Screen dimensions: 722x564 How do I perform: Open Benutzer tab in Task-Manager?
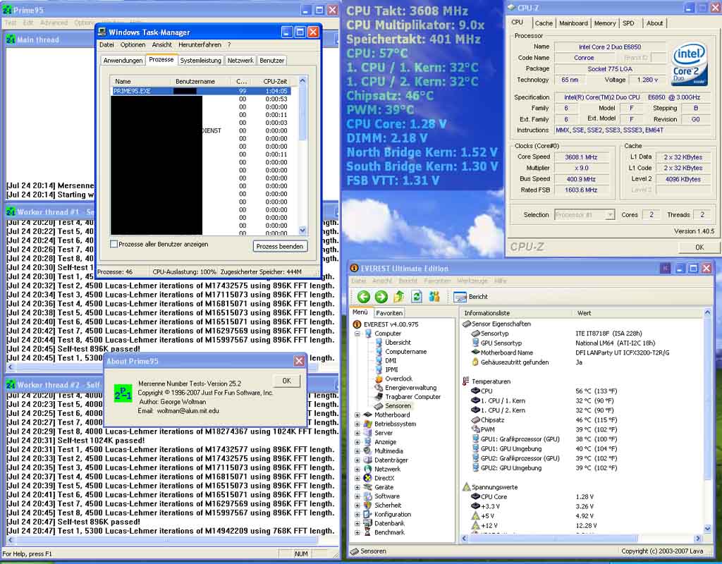271,61
